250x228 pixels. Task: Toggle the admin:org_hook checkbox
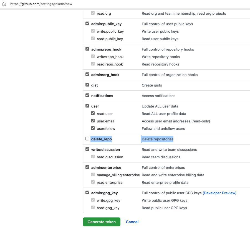coord(87,74)
